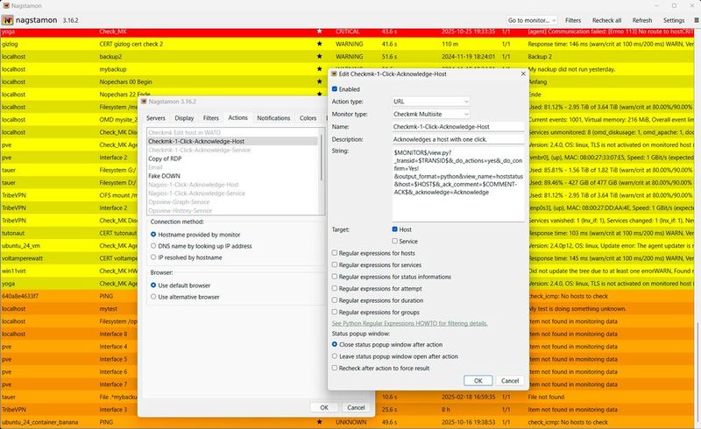This screenshot has width=701, height=429.
Task: Enable Regular expressions for services
Action: tap(335, 264)
